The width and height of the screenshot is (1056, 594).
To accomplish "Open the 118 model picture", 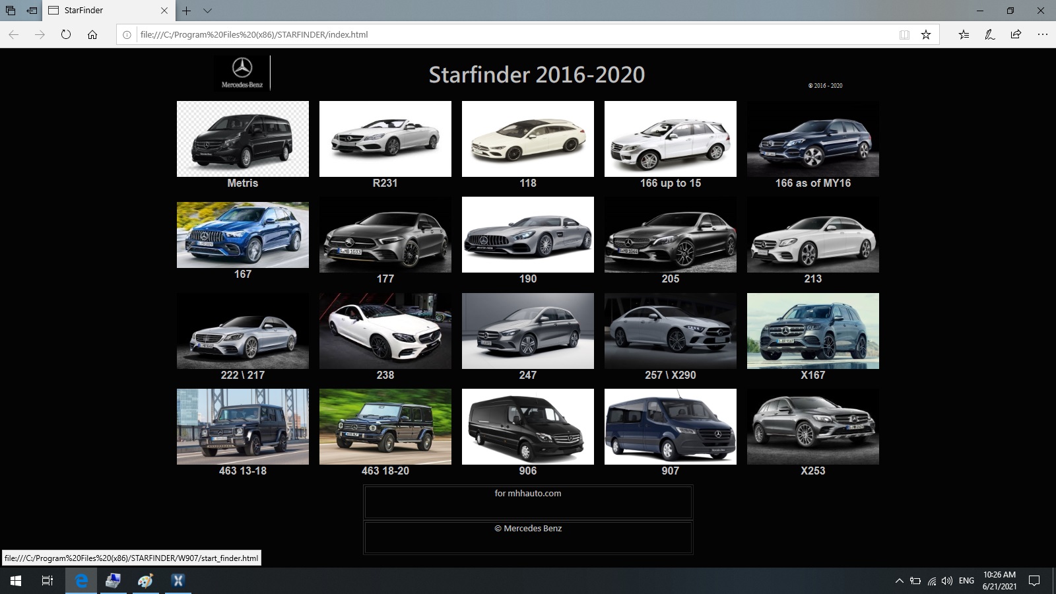I will 528,139.
